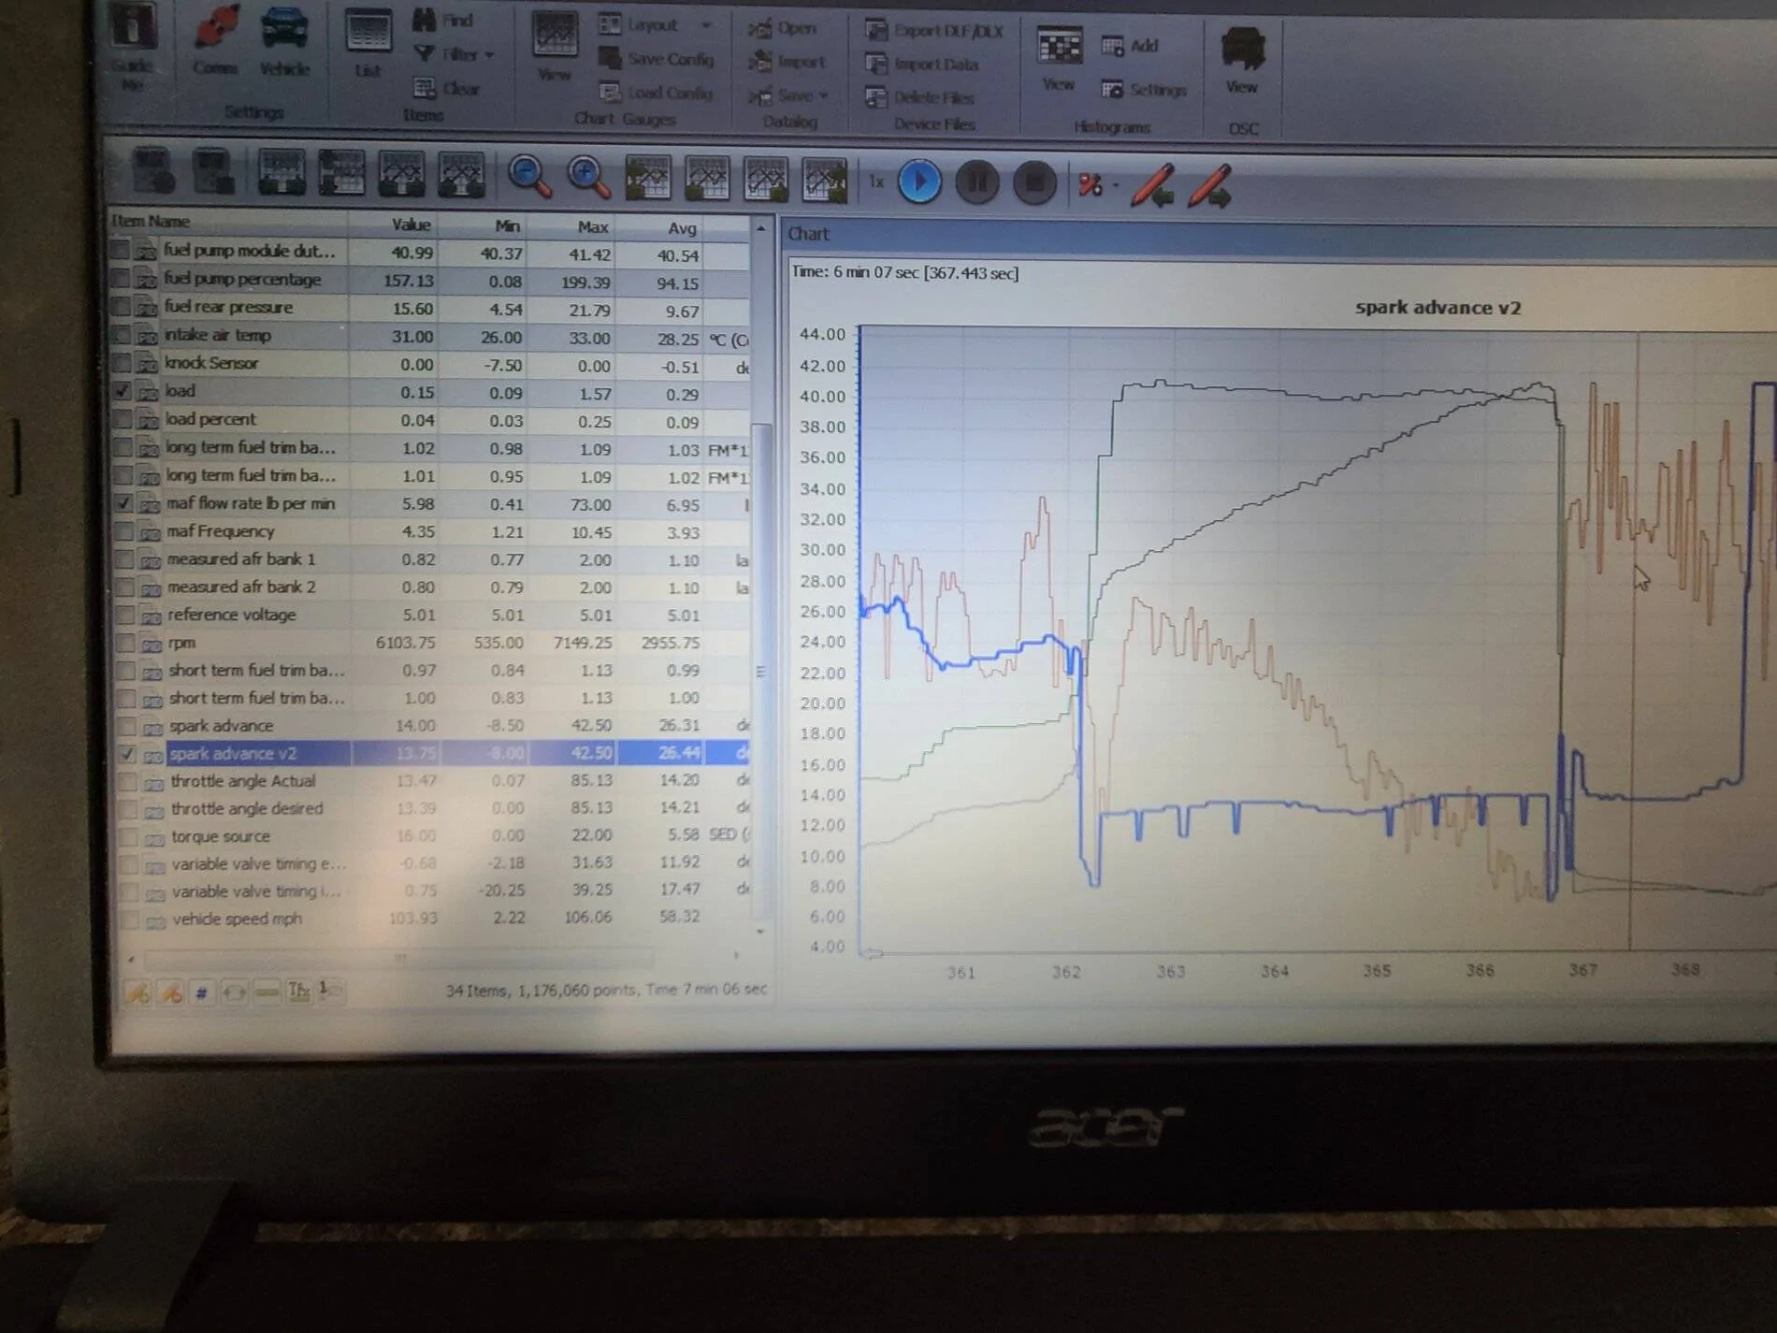Click red pencil with left arrow
This screenshot has width=1777, height=1333.
1153,184
